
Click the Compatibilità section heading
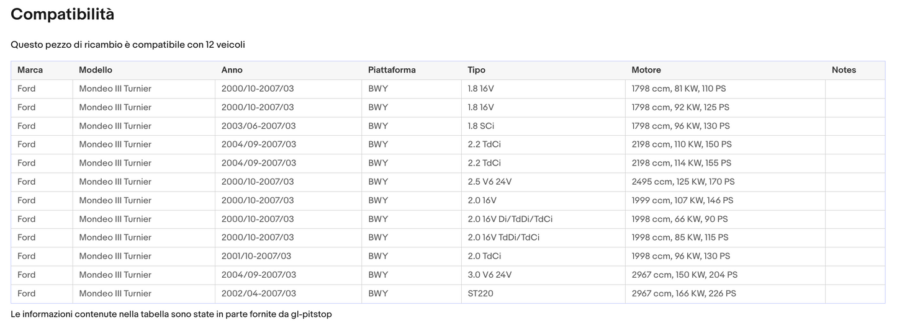[62, 14]
